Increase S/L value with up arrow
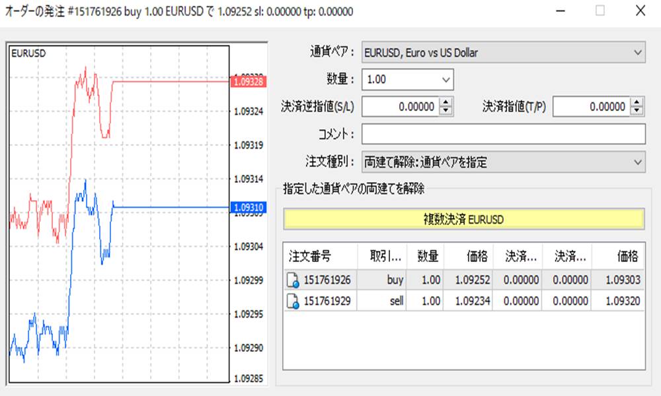 pyautogui.click(x=446, y=102)
